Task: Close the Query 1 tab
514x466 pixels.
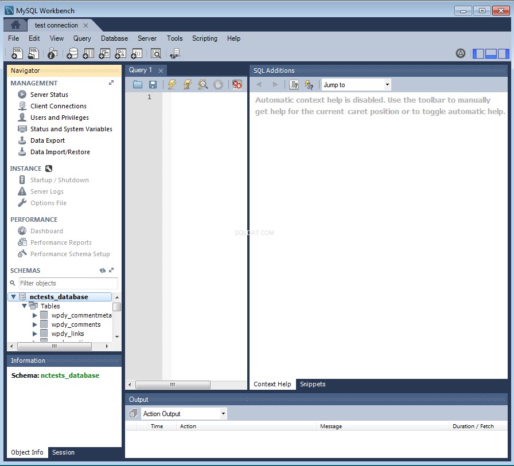Action: point(161,71)
